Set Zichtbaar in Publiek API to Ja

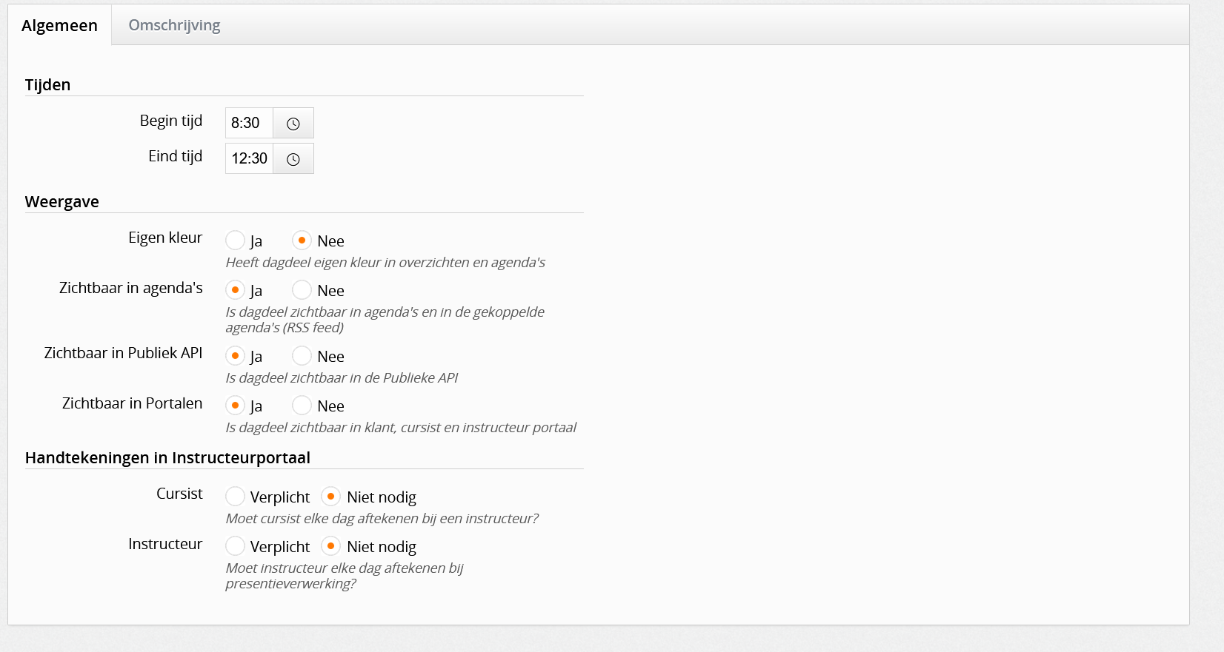pos(235,356)
